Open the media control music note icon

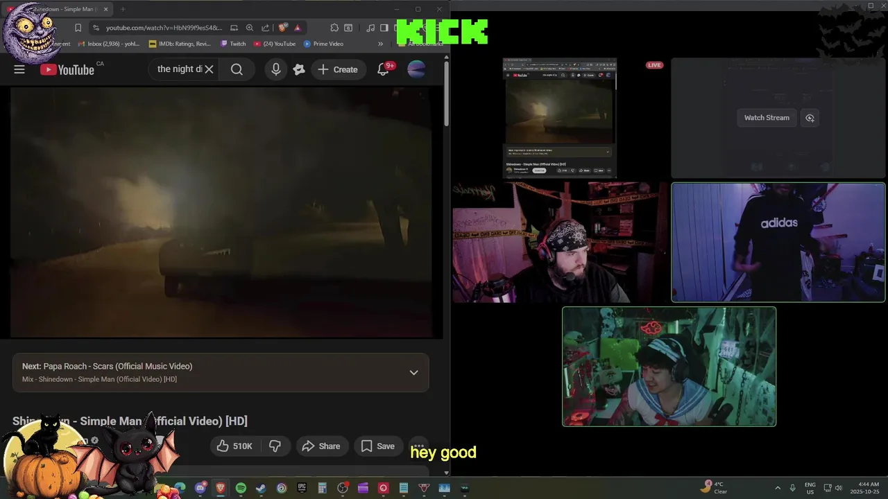click(370, 28)
